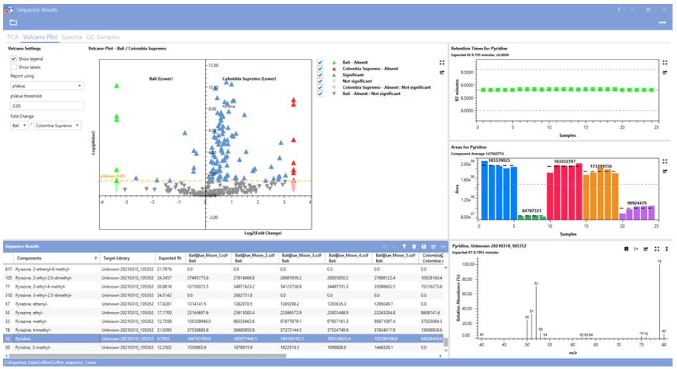Export the Volcano Plot chart

tap(442, 72)
